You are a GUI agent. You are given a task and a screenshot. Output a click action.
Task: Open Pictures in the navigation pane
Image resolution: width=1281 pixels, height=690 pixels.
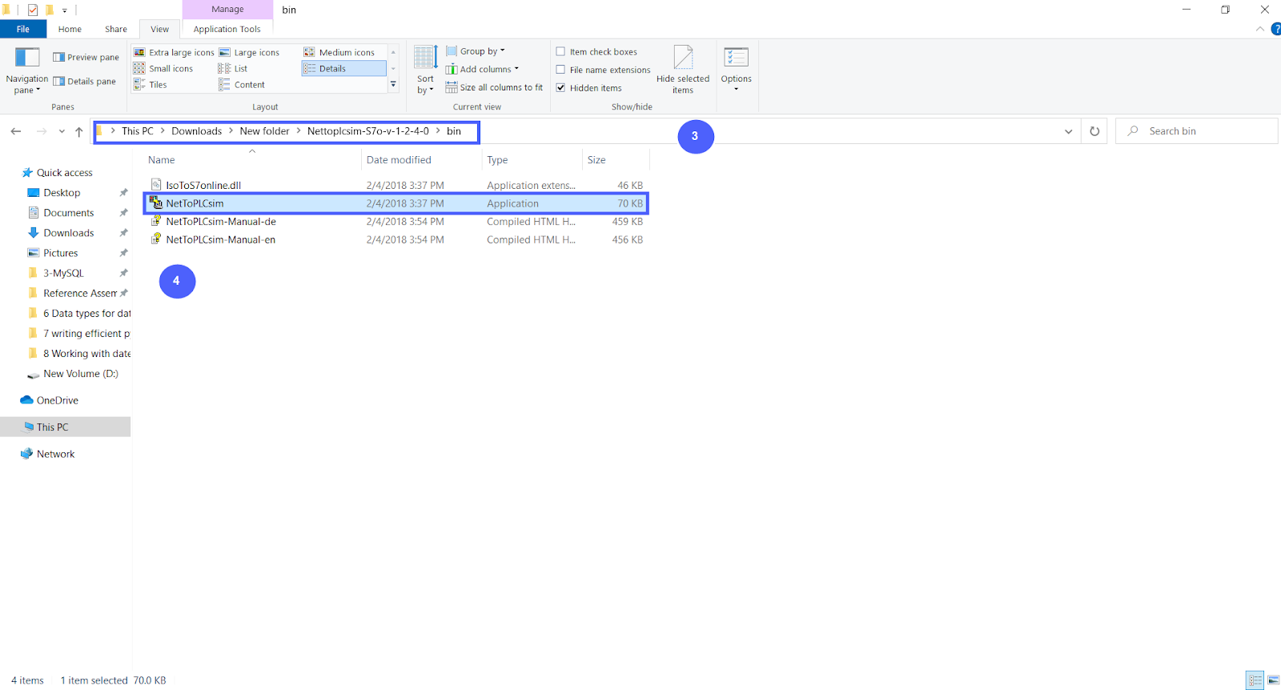coord(61,252)
